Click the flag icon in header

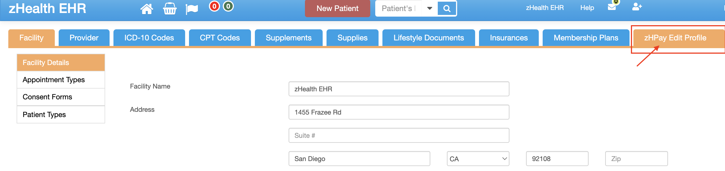point(192,9)
